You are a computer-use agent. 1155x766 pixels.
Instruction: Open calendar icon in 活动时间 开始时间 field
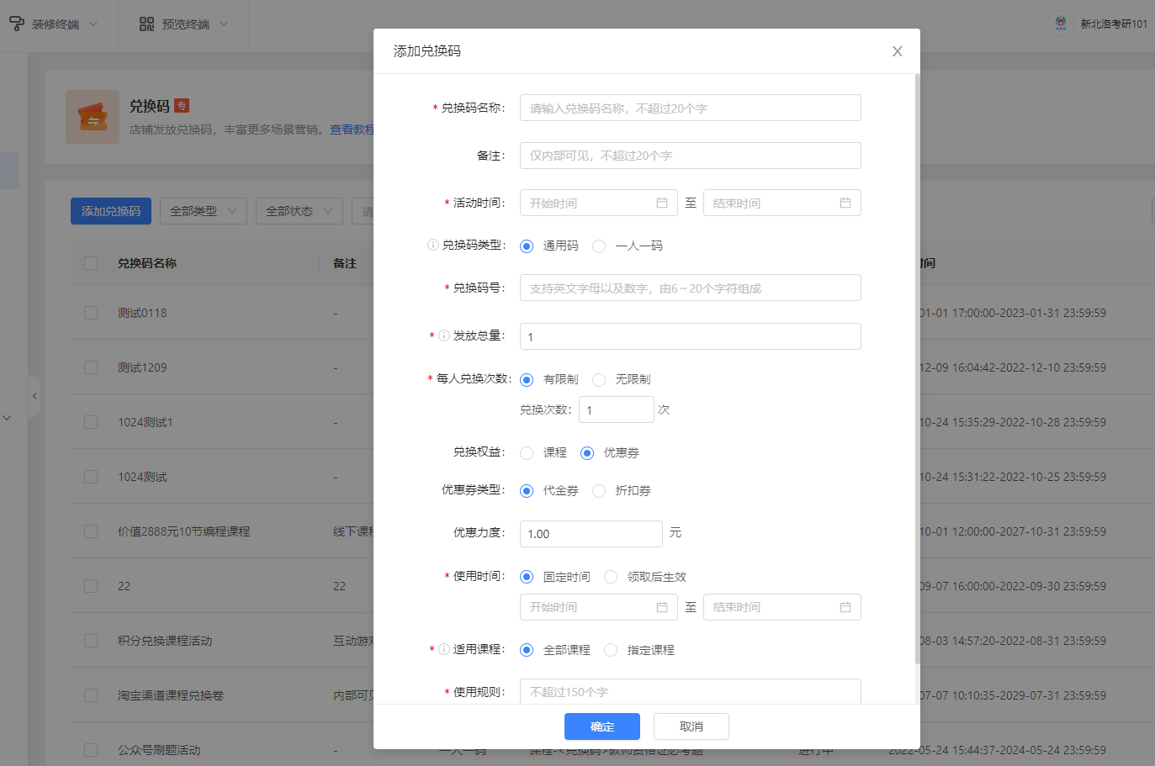pos(662,203)
